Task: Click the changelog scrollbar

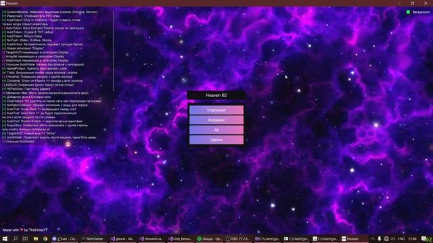Action: [113, 51]
